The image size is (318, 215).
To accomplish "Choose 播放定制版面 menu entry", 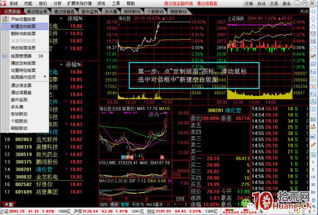I will (x=25, y=63).
